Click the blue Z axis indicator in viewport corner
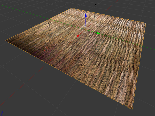Screen dimensions: 155x116 click(2, 113)
